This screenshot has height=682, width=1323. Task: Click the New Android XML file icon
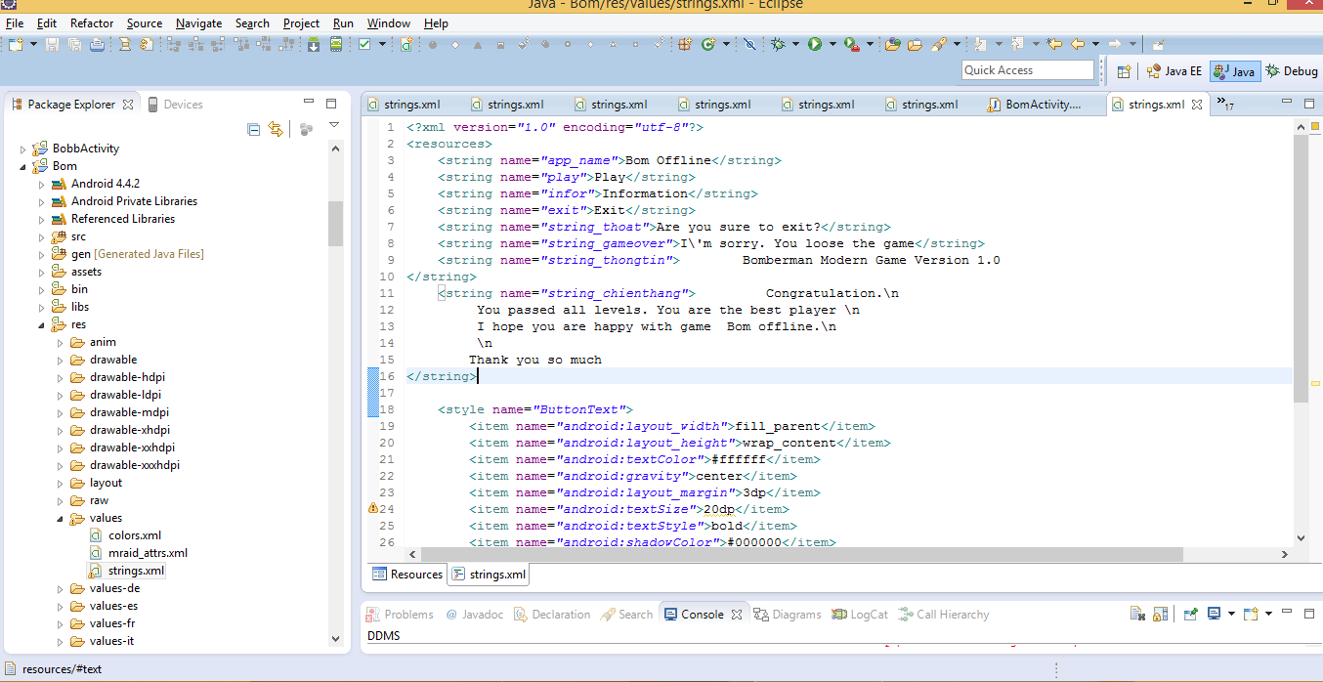[406, 44]
